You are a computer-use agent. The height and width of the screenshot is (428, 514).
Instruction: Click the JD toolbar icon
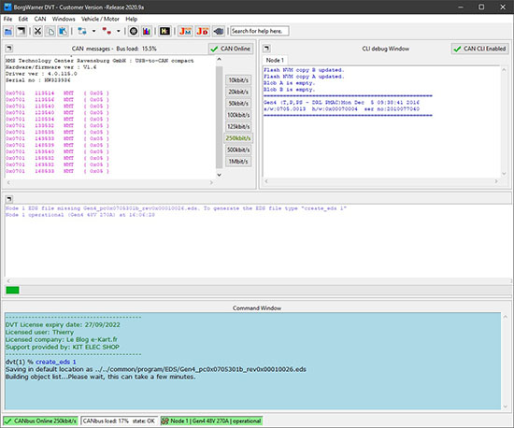tap(202, 31)
